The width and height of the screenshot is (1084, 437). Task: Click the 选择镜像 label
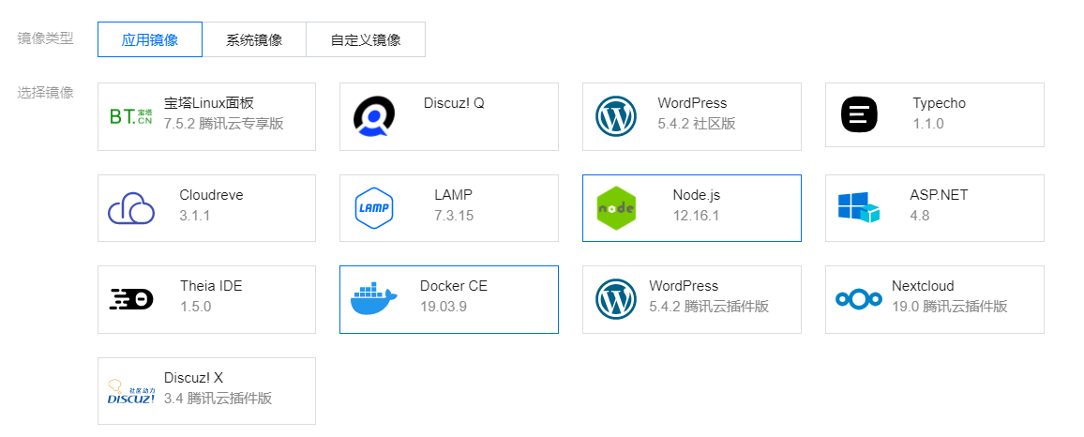pos(45,93)
